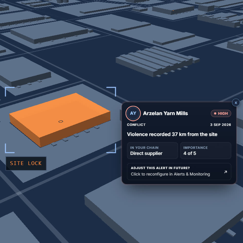The image size is (243, 243).
Task: Select the highlighted orange site building
Action: [x=60, y=119]
